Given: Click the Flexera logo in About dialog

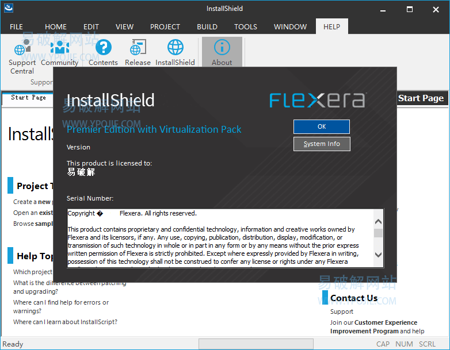Looking at the screenshot, I should [x=318, y=100].
